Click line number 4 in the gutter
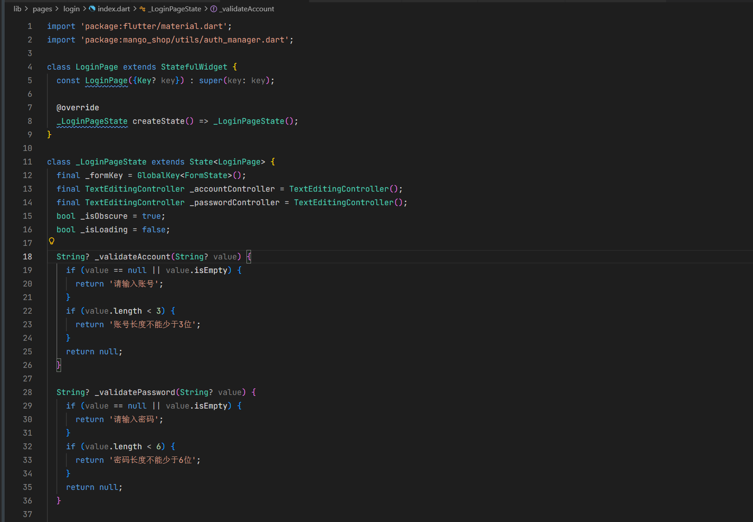The image size is (753, 522). point(30,67)
